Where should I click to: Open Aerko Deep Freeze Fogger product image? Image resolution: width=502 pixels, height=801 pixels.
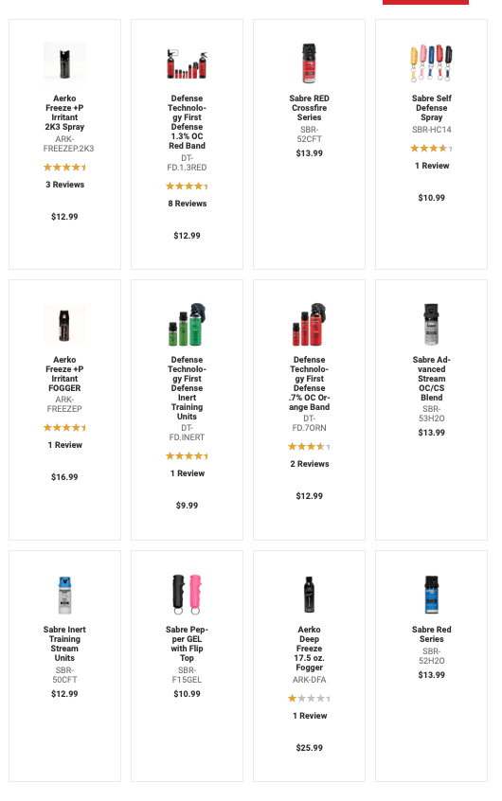[310, 594]
